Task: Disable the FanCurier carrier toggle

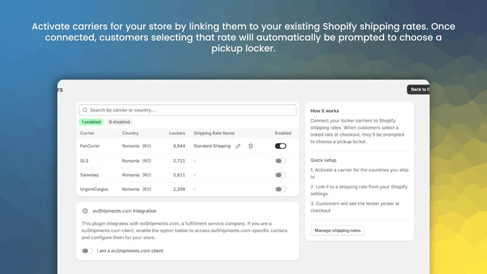Action: [281, 146]
